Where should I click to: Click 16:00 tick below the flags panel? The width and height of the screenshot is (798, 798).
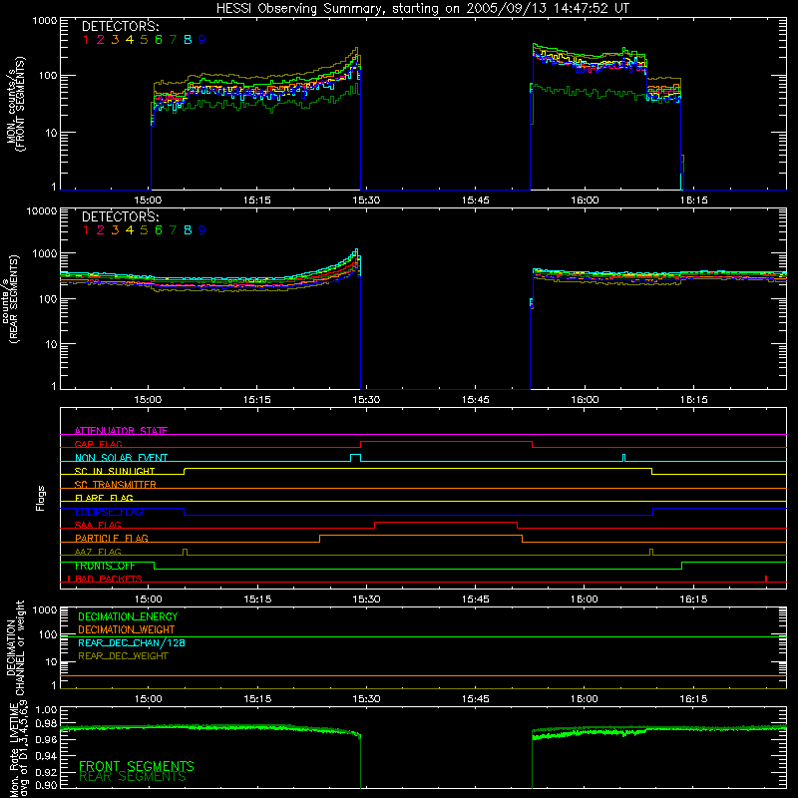click(x=585, y=599)
